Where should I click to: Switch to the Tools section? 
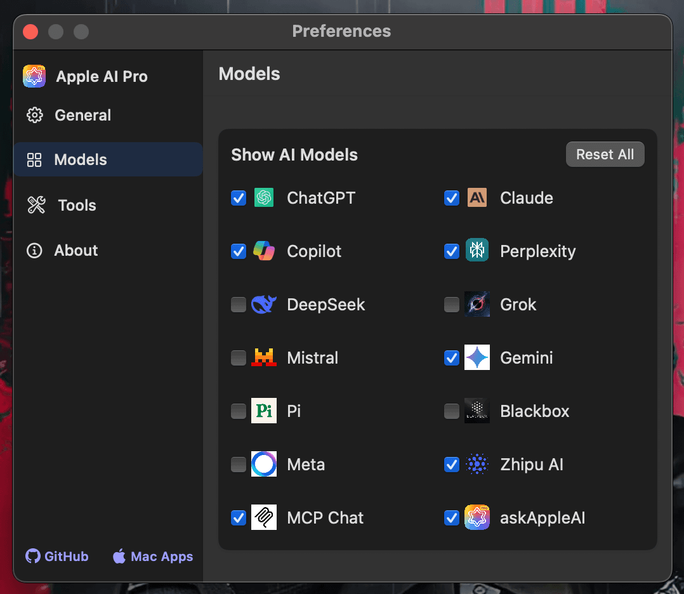point(77,205)
